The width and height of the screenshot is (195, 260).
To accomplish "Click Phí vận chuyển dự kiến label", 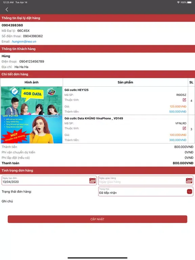I will [x=18, y=152].
